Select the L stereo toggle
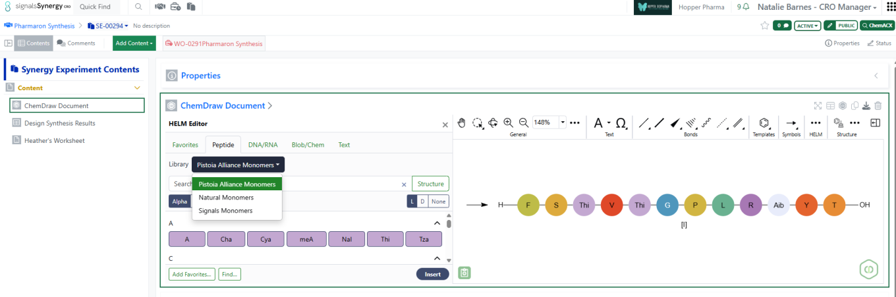The height and width of the screenshot is (297, 896). coord(412,202)
